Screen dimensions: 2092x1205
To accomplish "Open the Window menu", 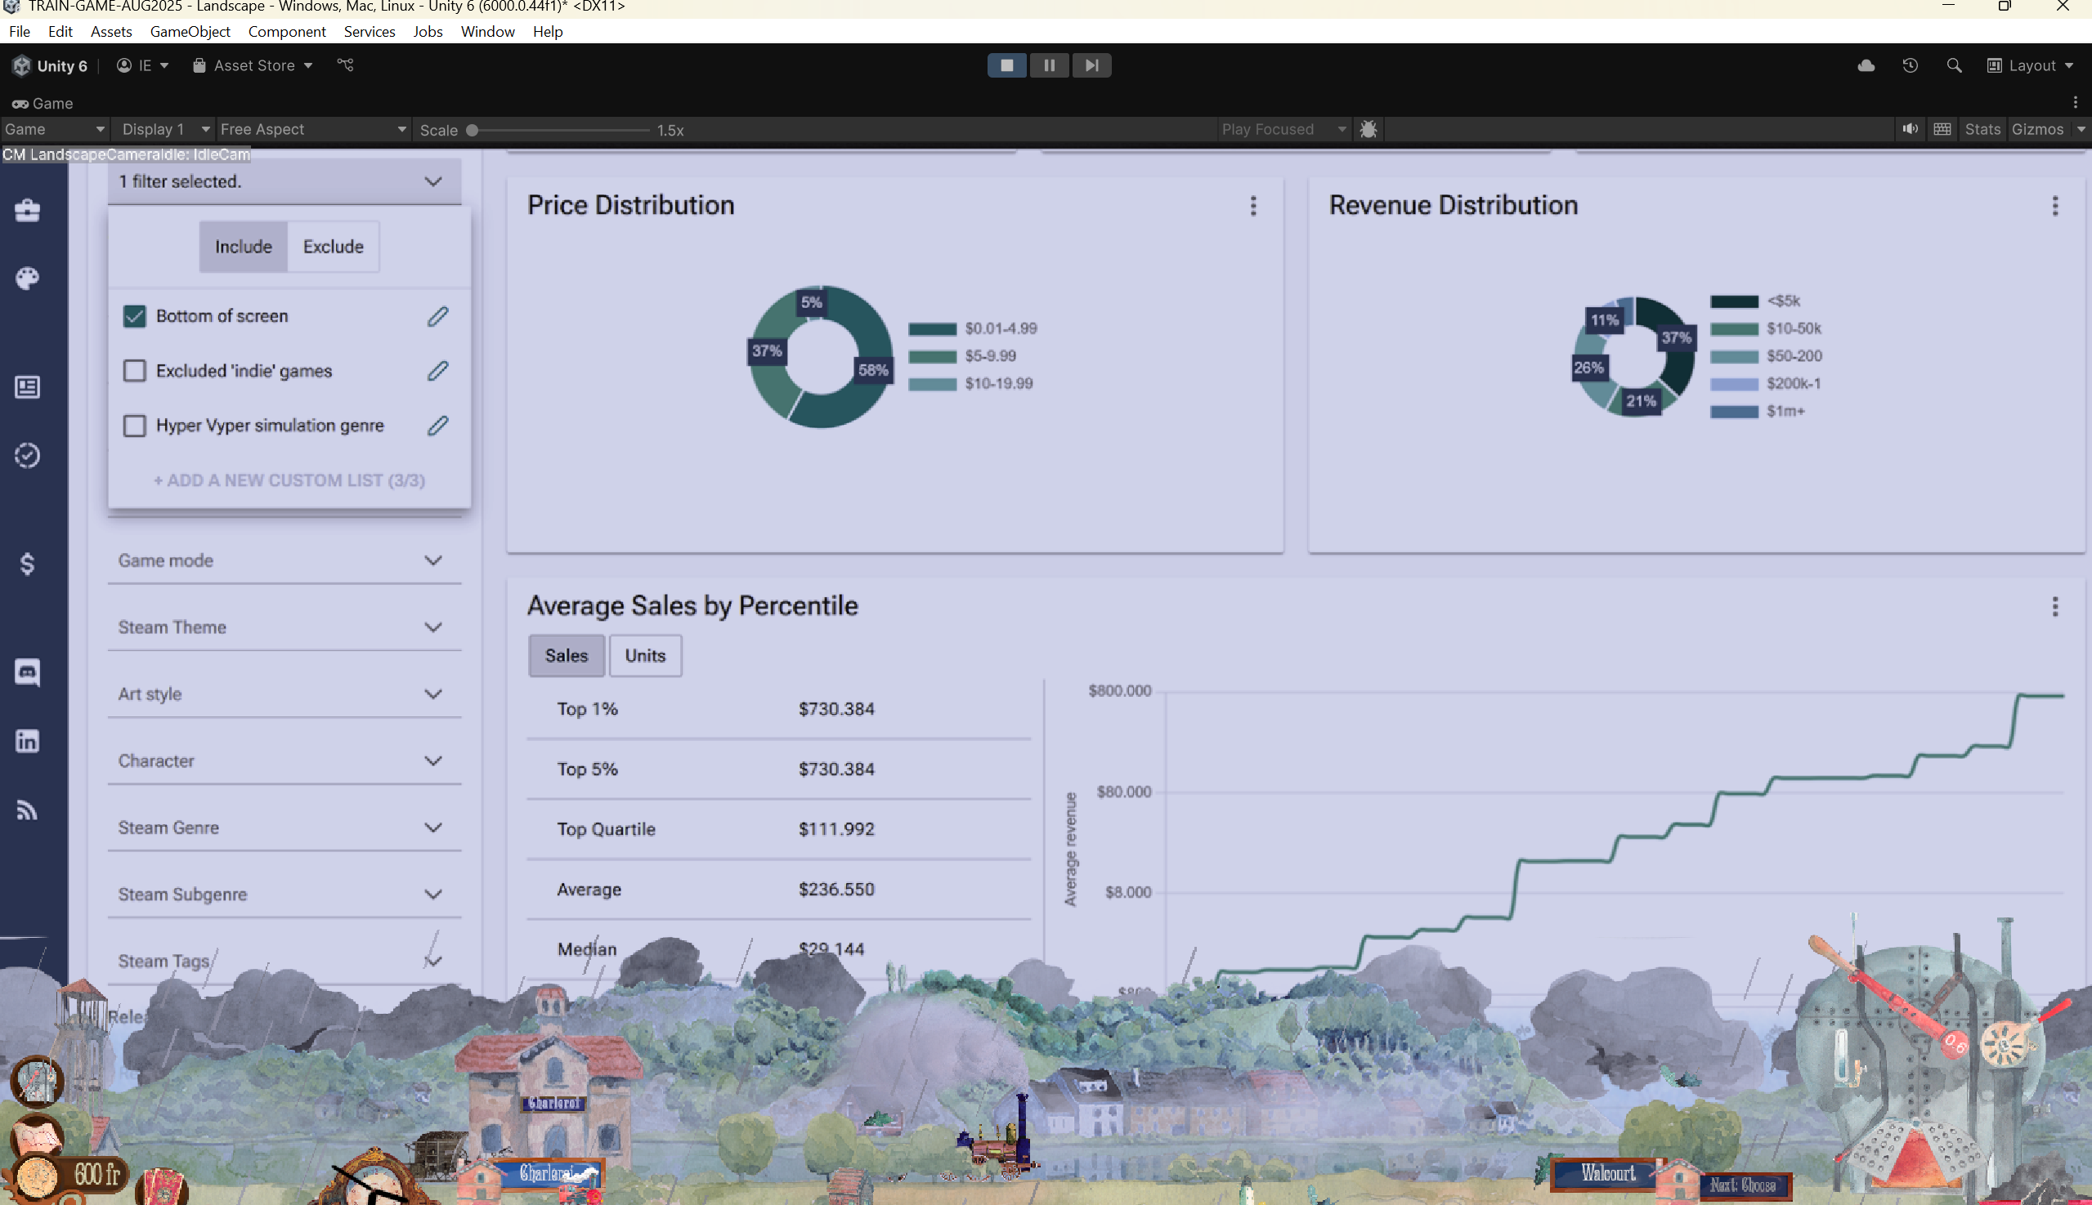I will coord(487,31).
